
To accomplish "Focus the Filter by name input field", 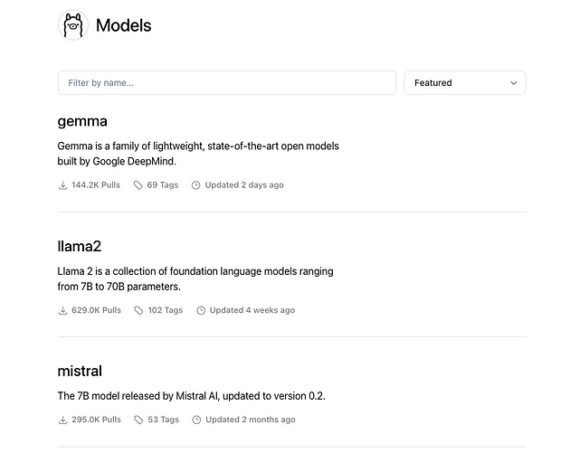I will pyautogui.click(x=226, y=83).
